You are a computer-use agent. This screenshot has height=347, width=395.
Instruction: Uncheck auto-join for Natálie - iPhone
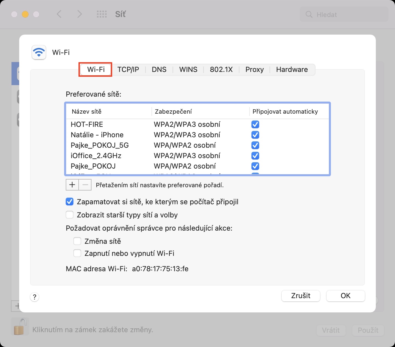tap(255, 135)
